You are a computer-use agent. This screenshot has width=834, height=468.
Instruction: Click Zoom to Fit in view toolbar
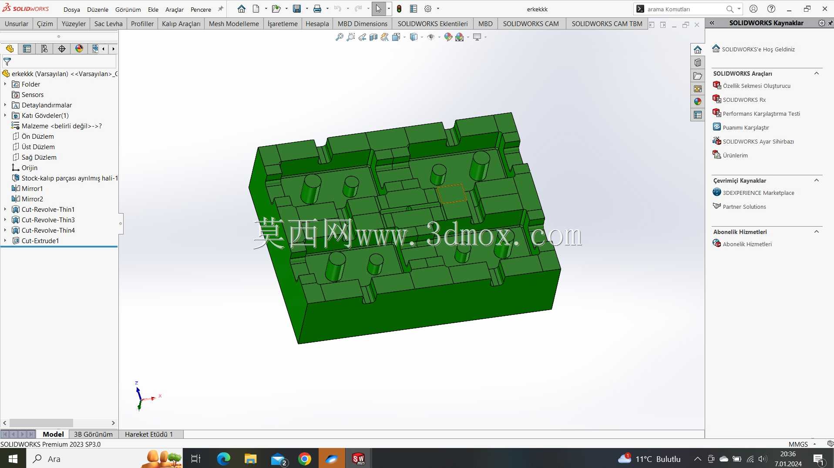340,37
